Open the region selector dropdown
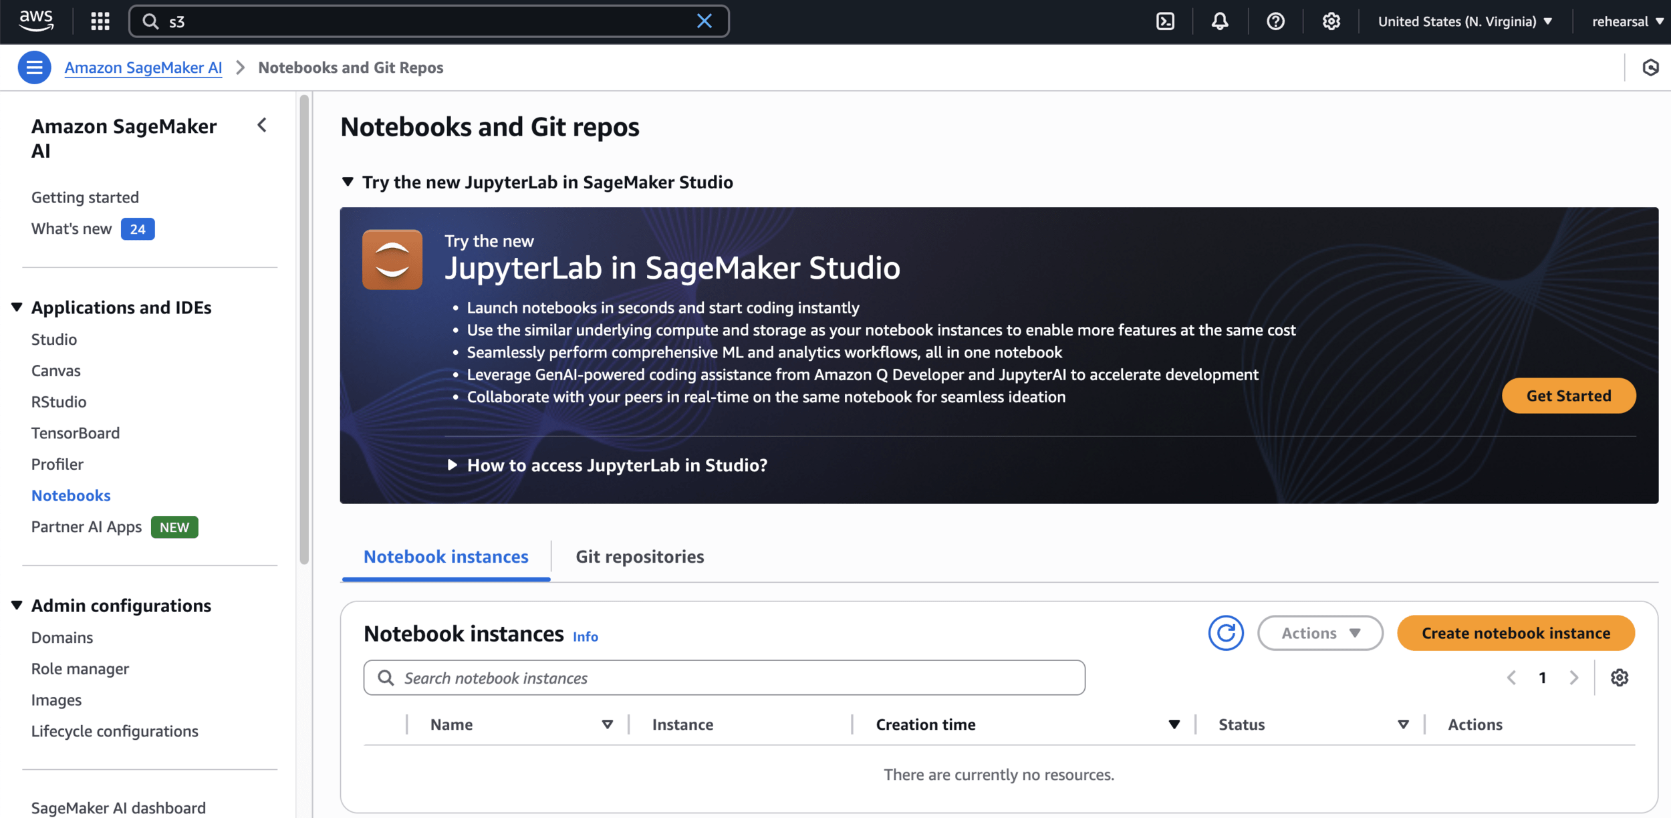1671x818 pixels. click(1464, 21)
